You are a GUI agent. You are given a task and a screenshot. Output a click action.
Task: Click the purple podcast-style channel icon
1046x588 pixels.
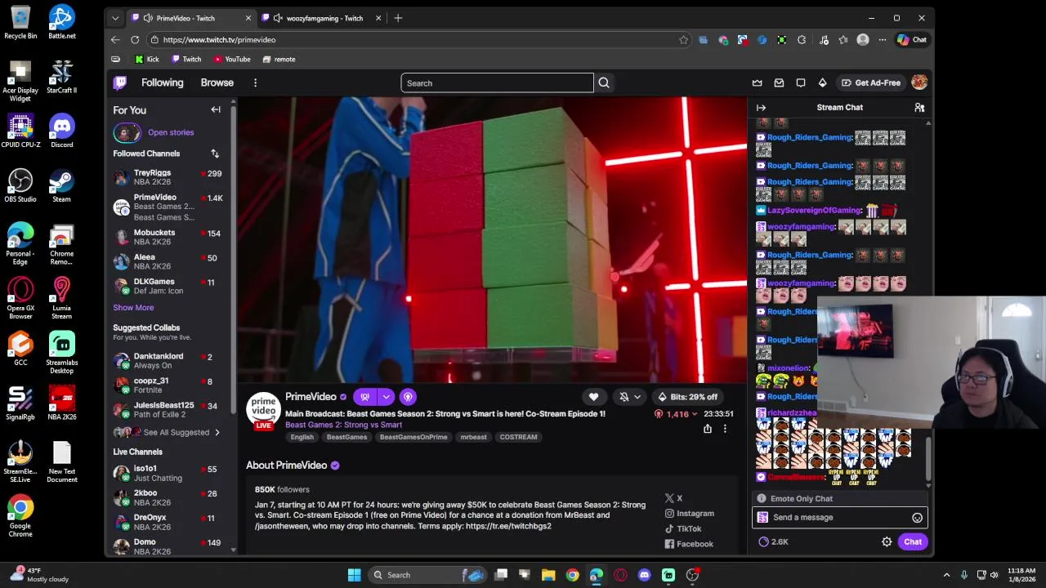pyautogui.click(x=408, y=397)
